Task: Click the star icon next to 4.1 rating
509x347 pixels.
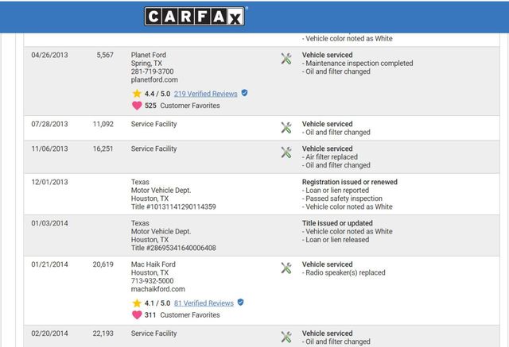Action: (x=136, y=303)
